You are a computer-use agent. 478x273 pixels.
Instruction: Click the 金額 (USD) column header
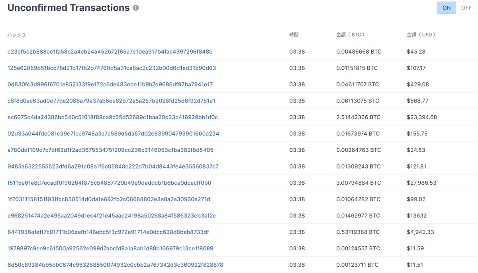tap(421, 35)
